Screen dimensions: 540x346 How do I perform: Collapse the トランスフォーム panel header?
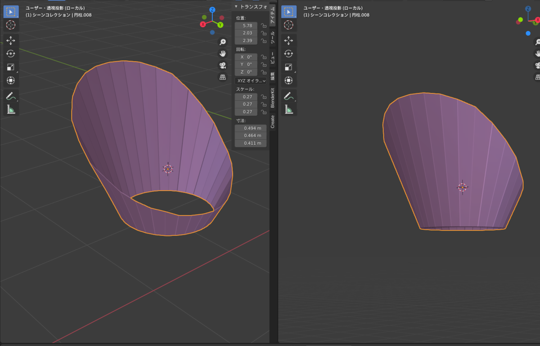(x=251, y=7)
